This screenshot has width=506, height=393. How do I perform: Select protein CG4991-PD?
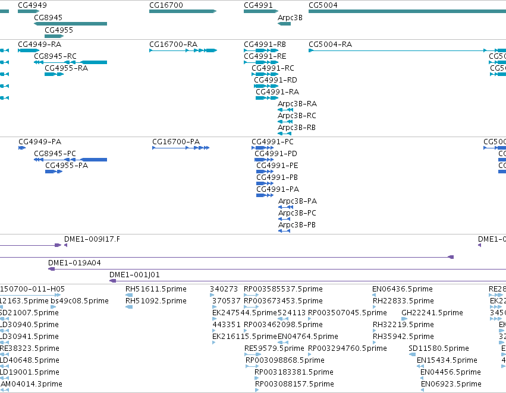(276, 153)
